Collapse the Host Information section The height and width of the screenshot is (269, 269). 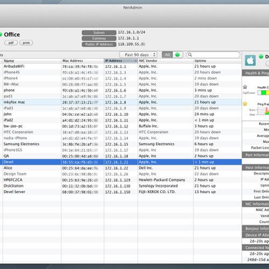[x=255, y=167]
